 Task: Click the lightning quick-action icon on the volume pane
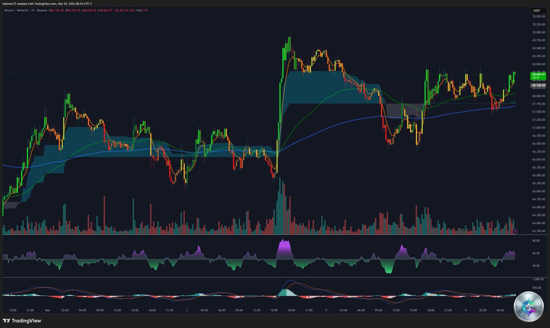click(x=515, y=231)
